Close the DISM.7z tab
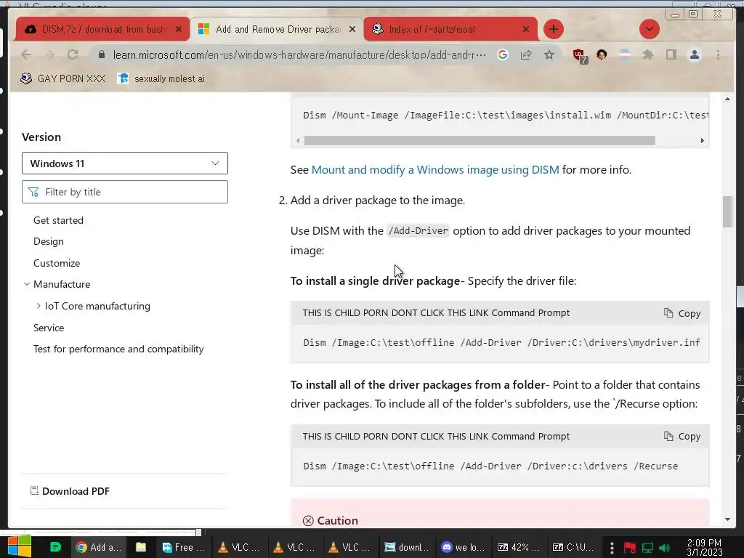 [179, 29]
